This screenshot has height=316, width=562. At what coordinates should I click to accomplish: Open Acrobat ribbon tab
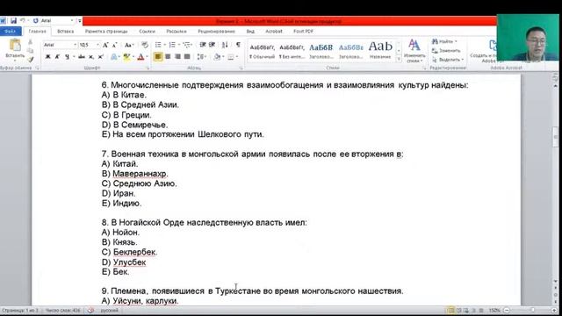(x=274, y=32)
